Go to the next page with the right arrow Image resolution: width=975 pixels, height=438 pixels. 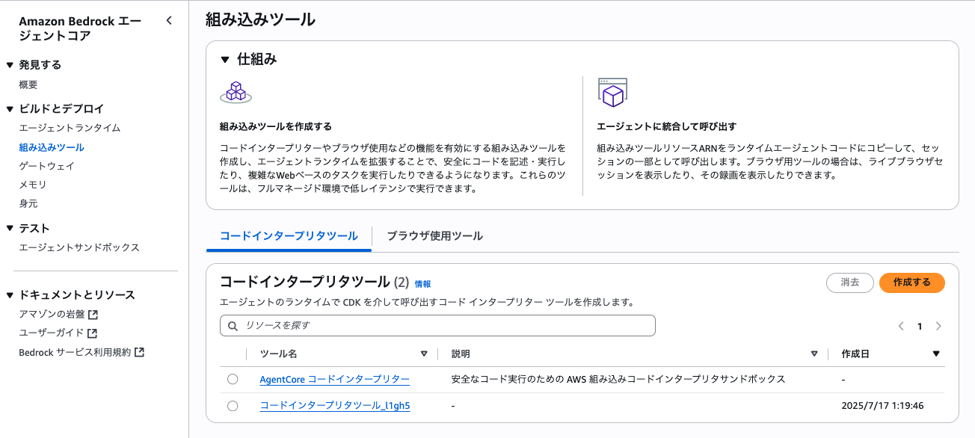click(938, 326)
